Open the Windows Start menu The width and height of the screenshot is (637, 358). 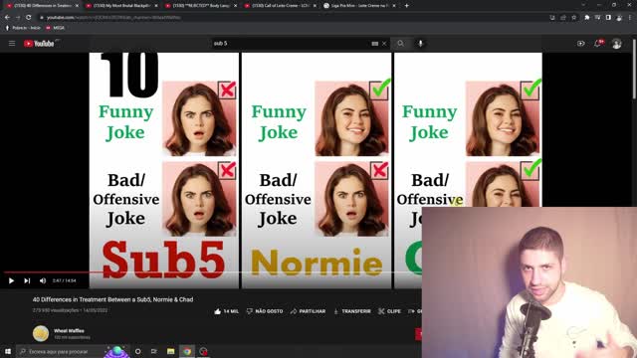pos(8,351)
